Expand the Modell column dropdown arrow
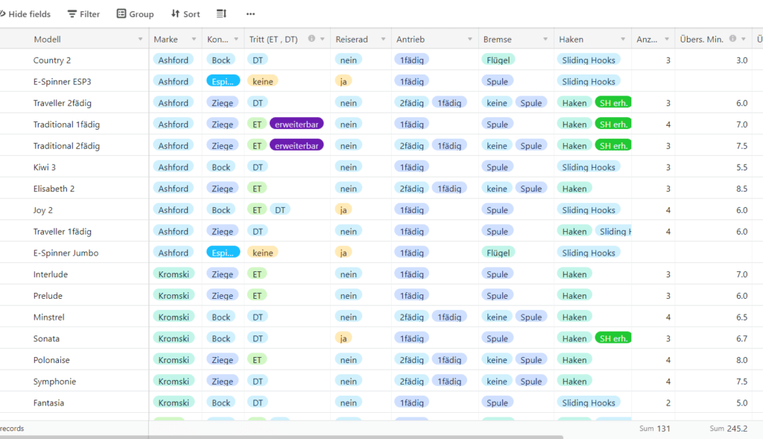Viewport: 763px width, 439px height. [140, 40]
